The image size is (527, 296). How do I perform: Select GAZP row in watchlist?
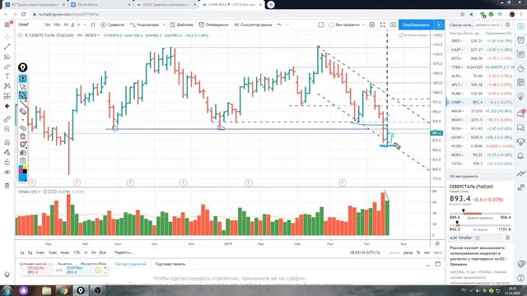(481, 49)
